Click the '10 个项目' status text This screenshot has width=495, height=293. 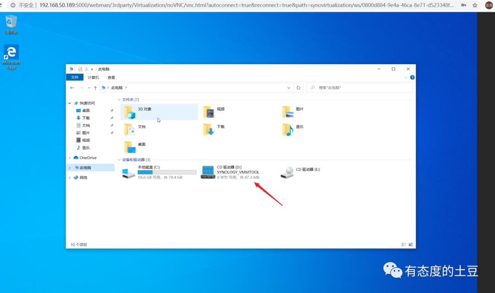pos(78,244)
